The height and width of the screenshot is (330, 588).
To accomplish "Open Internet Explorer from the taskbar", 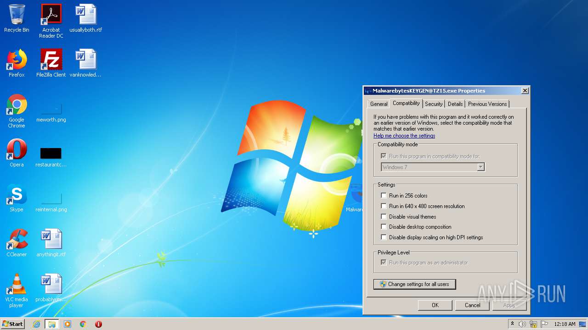I will pos(36,324).
